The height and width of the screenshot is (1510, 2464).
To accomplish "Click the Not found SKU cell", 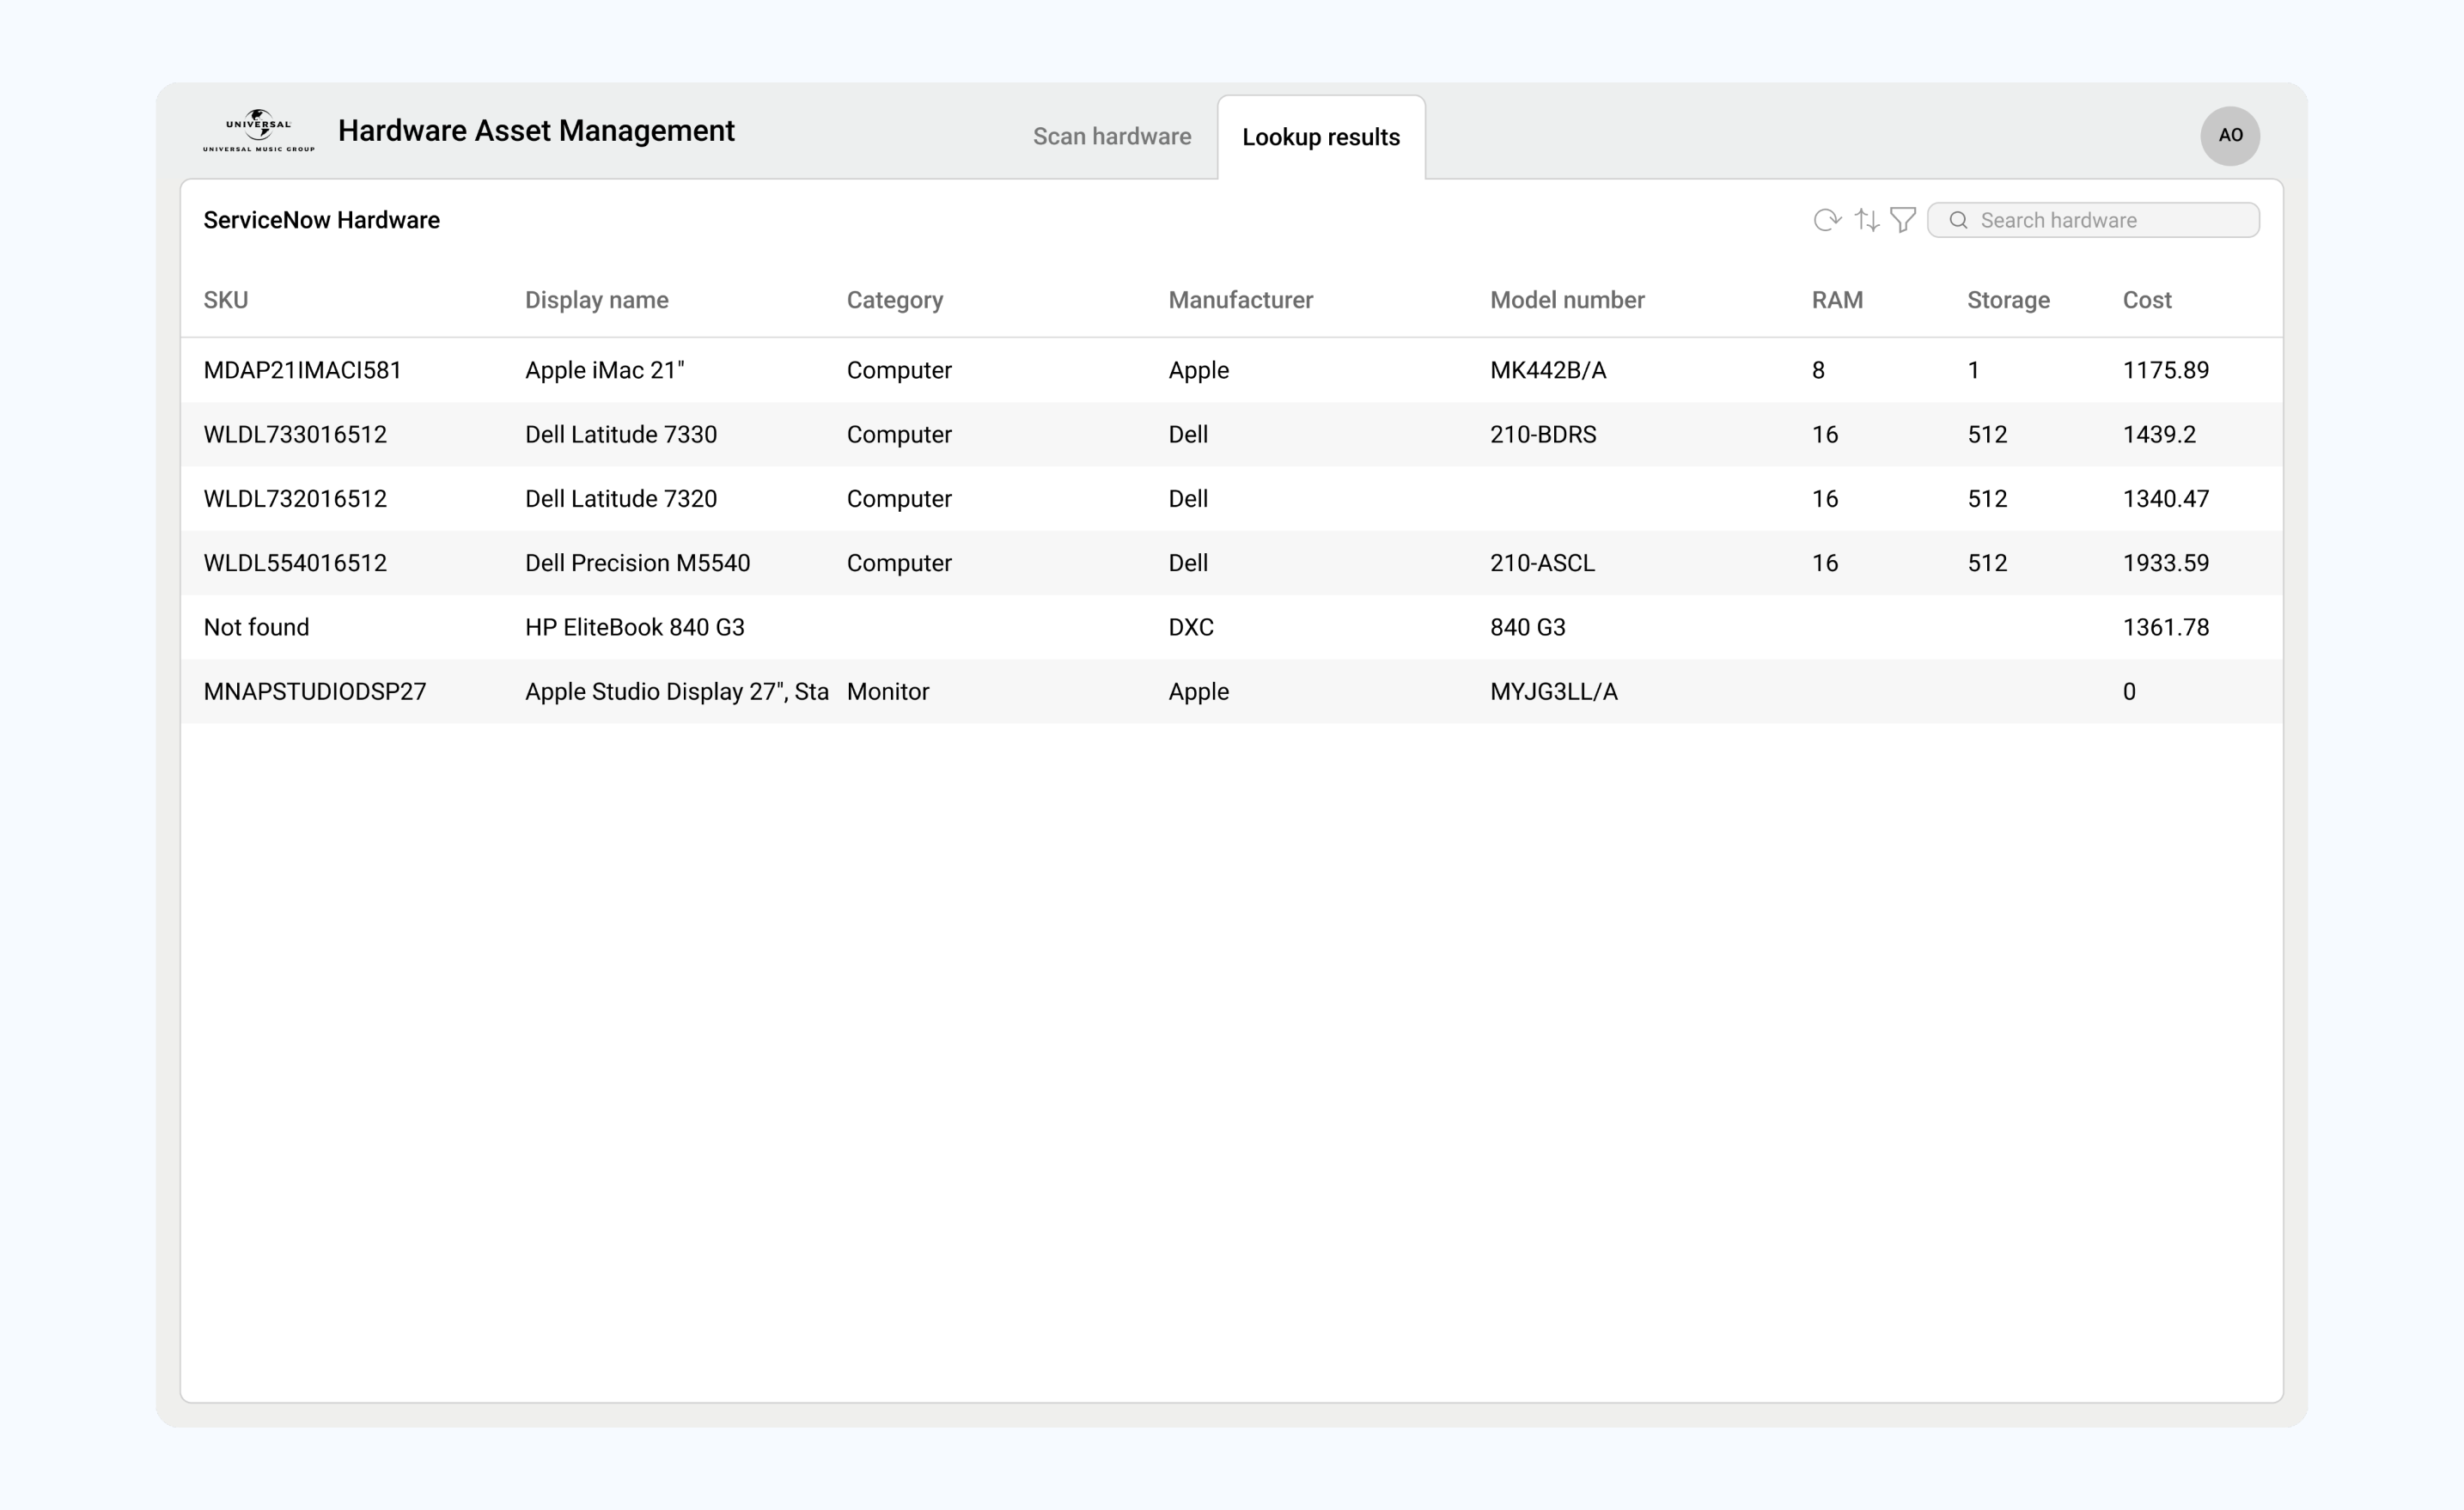I will 256,627.
